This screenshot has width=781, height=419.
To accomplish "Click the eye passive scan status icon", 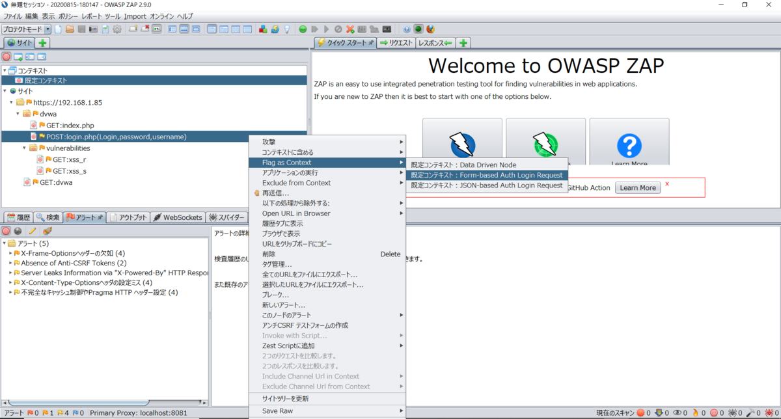I will [x=677, y=413].
